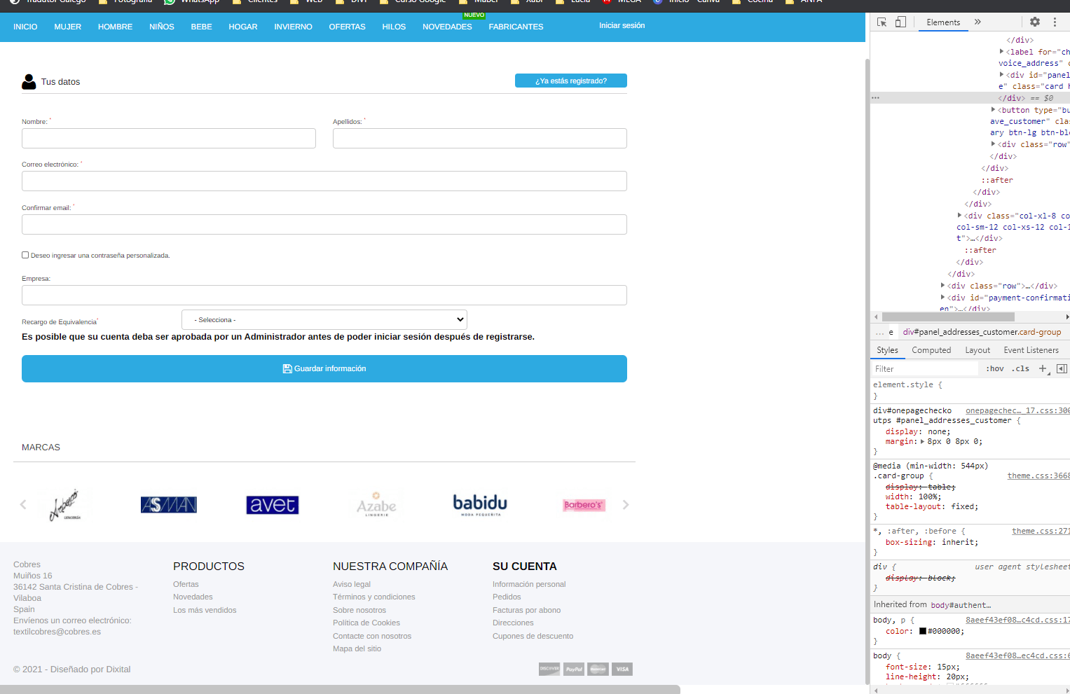Switch to the Layout tab in DevTools
The height and width of the screenshot is (694, 1070).
point(978,350)
